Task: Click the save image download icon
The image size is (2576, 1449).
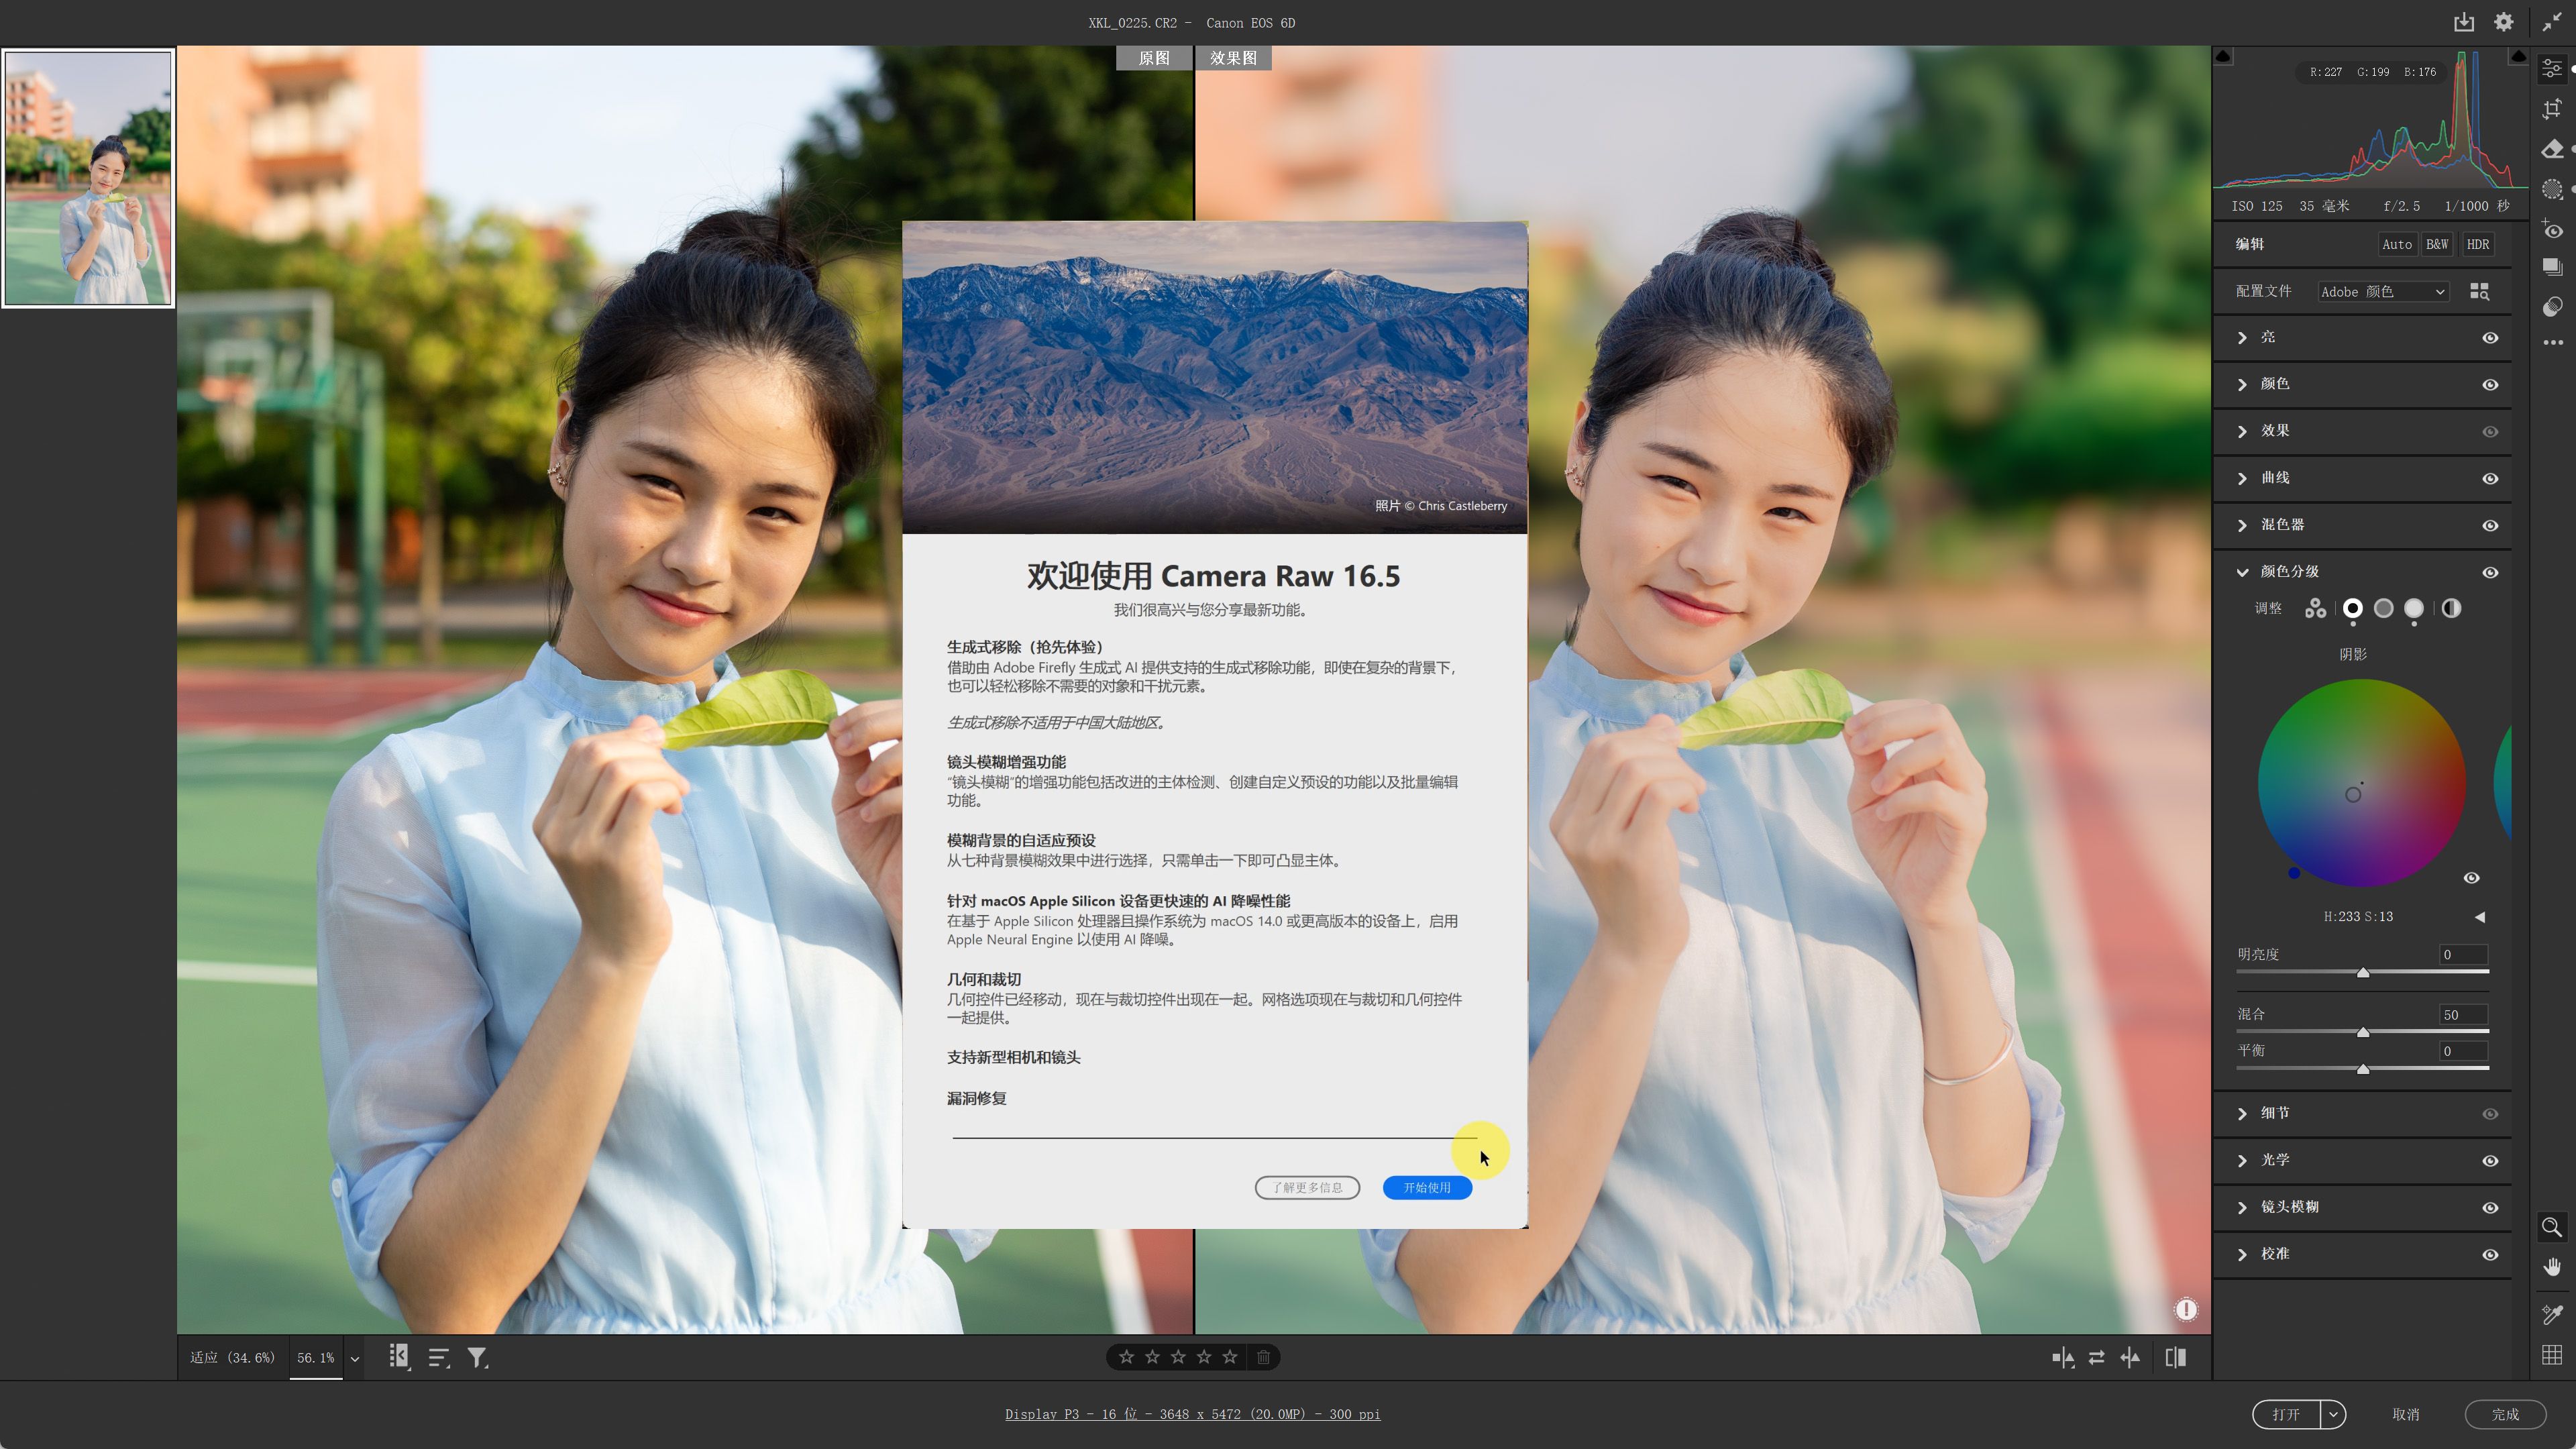Action: coord(2464,22)
